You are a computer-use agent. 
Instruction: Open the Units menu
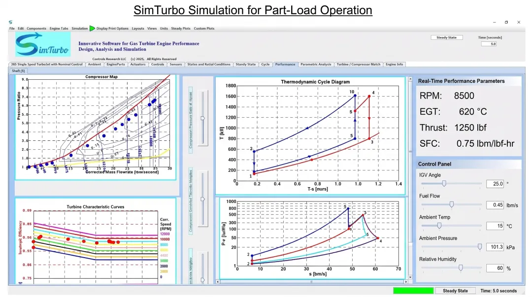[164, 29]
